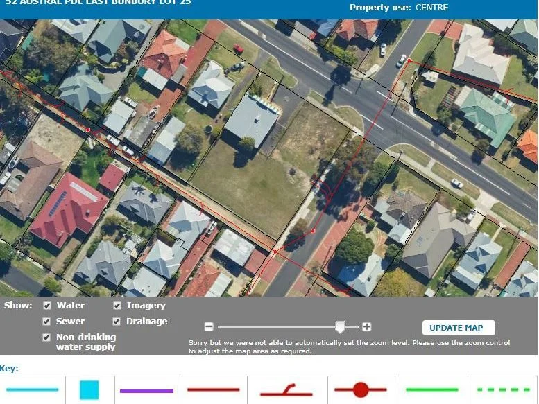539x404 pixels.
Task: Click the zoom in plus icon
Action: pyautogui.click(x=366, y=327)
